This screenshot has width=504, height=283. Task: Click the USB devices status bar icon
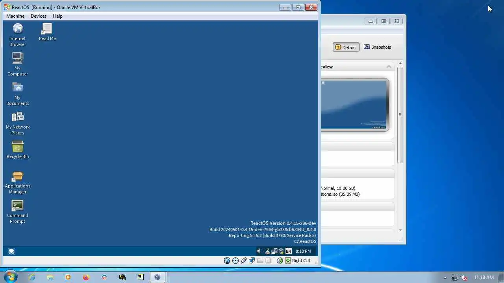coord(244,261)
